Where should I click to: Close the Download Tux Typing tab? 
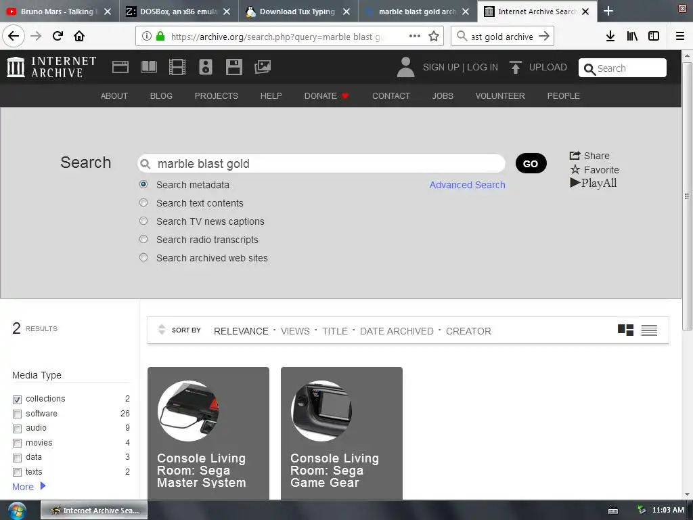(346, 12)
